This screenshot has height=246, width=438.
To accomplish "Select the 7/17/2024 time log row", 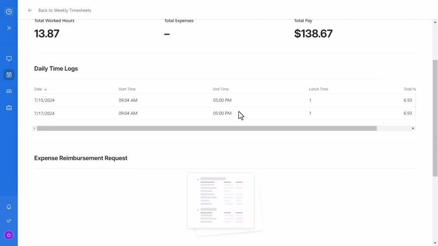I will tap(225, 114).
